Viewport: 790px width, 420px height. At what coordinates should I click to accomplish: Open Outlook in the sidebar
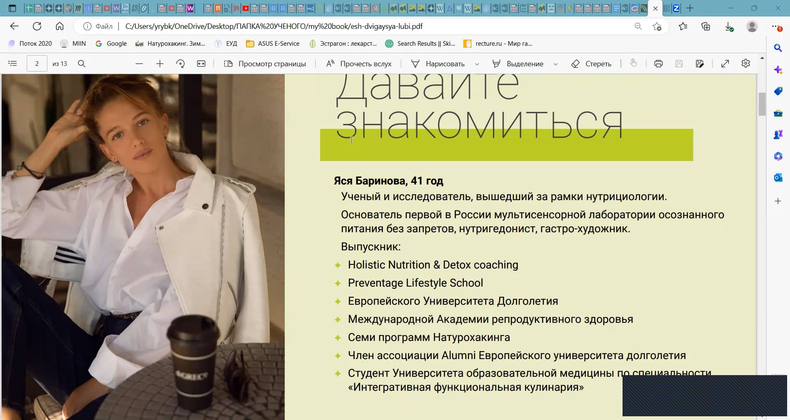coord(778,177)
